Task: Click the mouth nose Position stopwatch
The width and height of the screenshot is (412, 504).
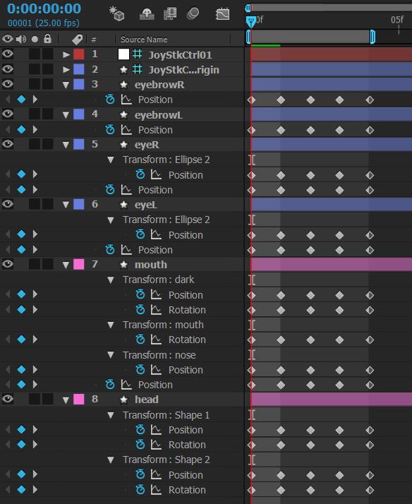Action: tap(140, 370)
